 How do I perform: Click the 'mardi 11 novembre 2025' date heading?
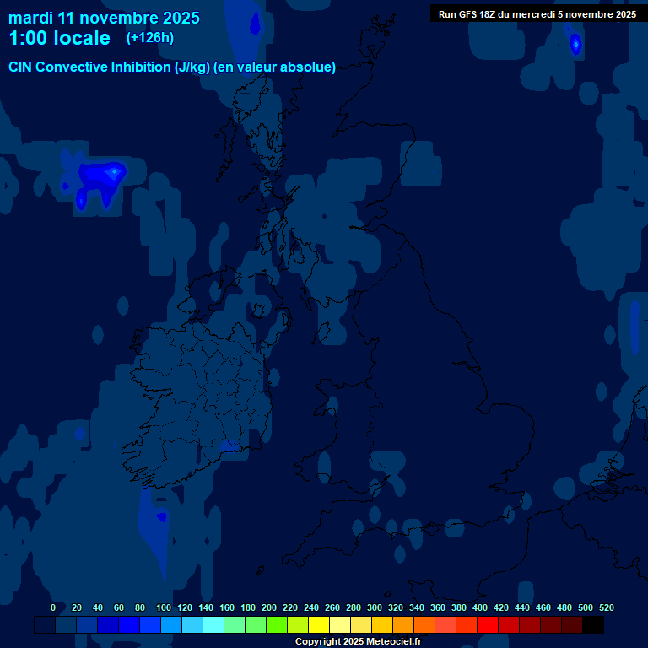pyautogui.click(x=104, y=18)
